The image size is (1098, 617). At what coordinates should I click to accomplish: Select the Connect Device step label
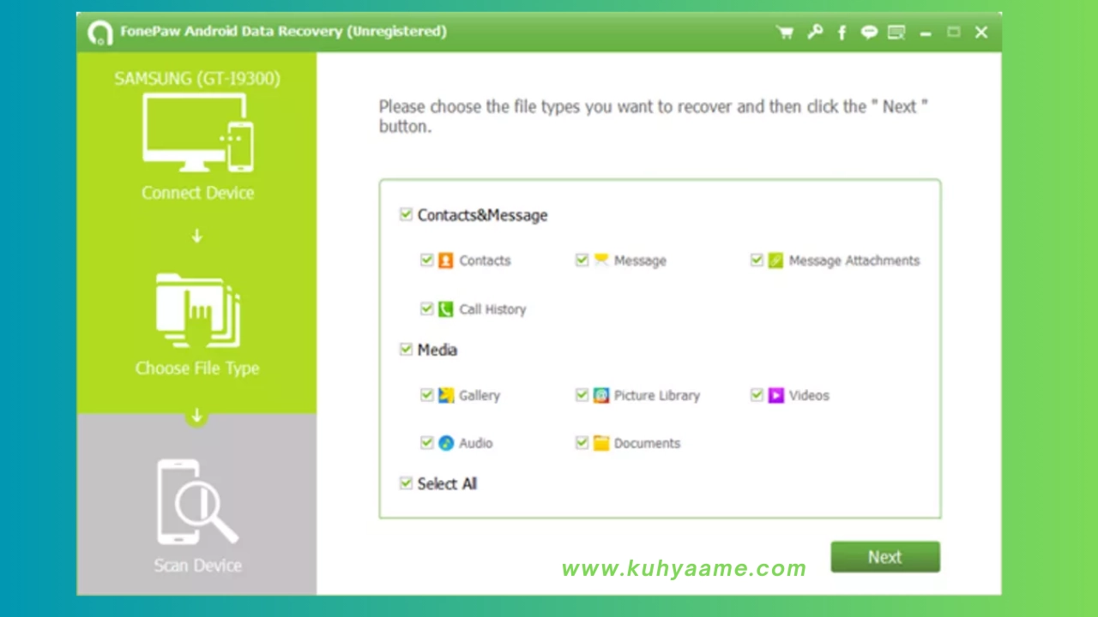click(x=198, y=193)
